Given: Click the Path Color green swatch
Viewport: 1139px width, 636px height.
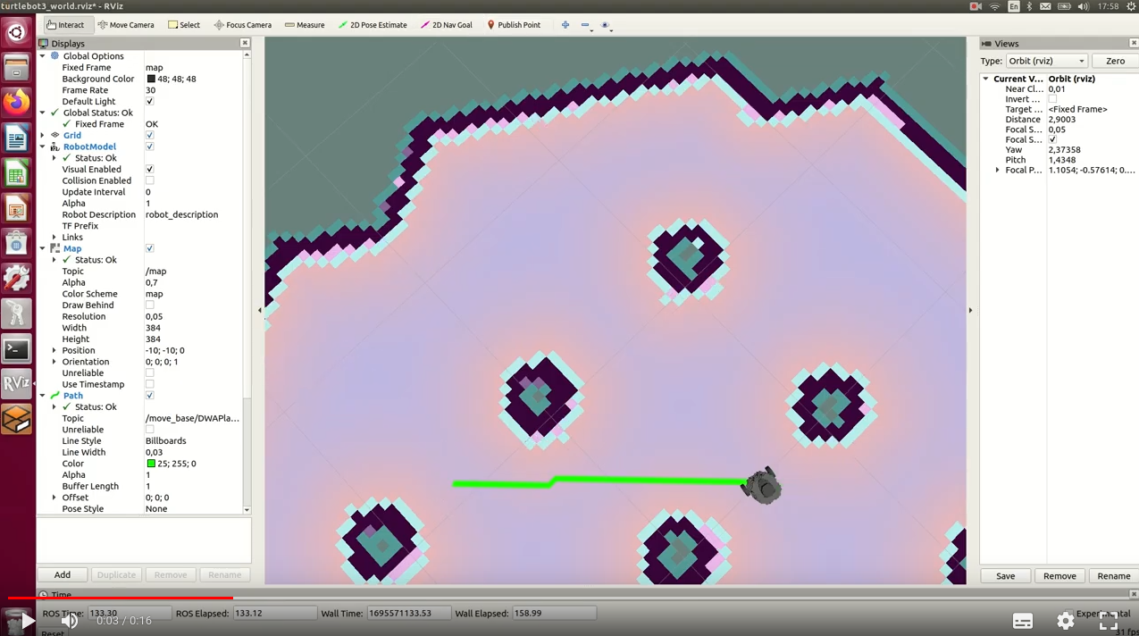Looking at the screenshot, I should click(151, 464).
